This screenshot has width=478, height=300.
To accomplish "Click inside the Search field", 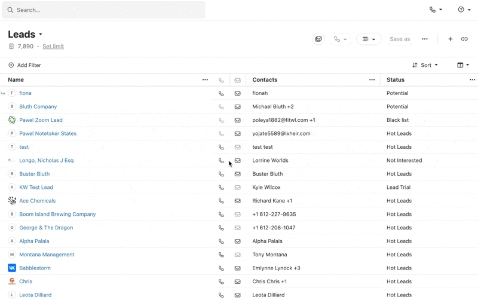I will coord(103,10).
